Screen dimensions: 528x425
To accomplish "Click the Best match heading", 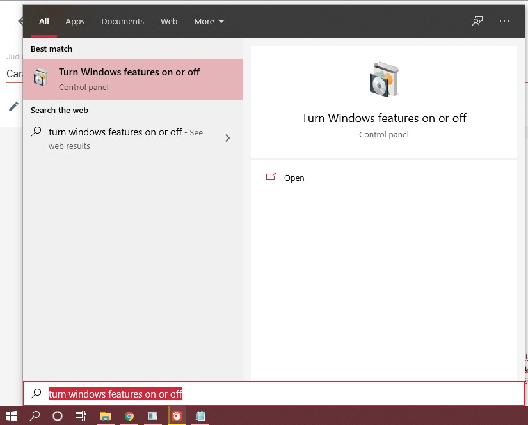I will (x=52, y=49).
